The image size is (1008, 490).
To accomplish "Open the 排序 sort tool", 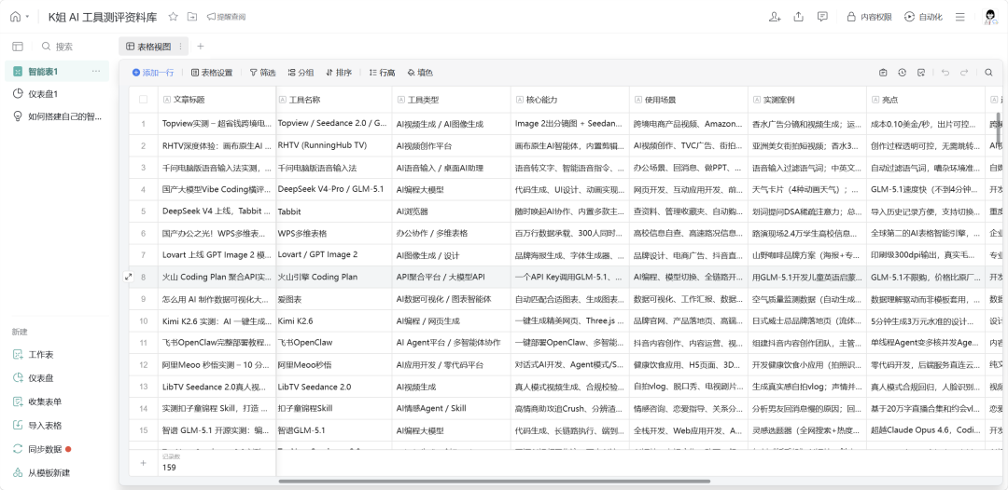I will (x=339, y=73).
